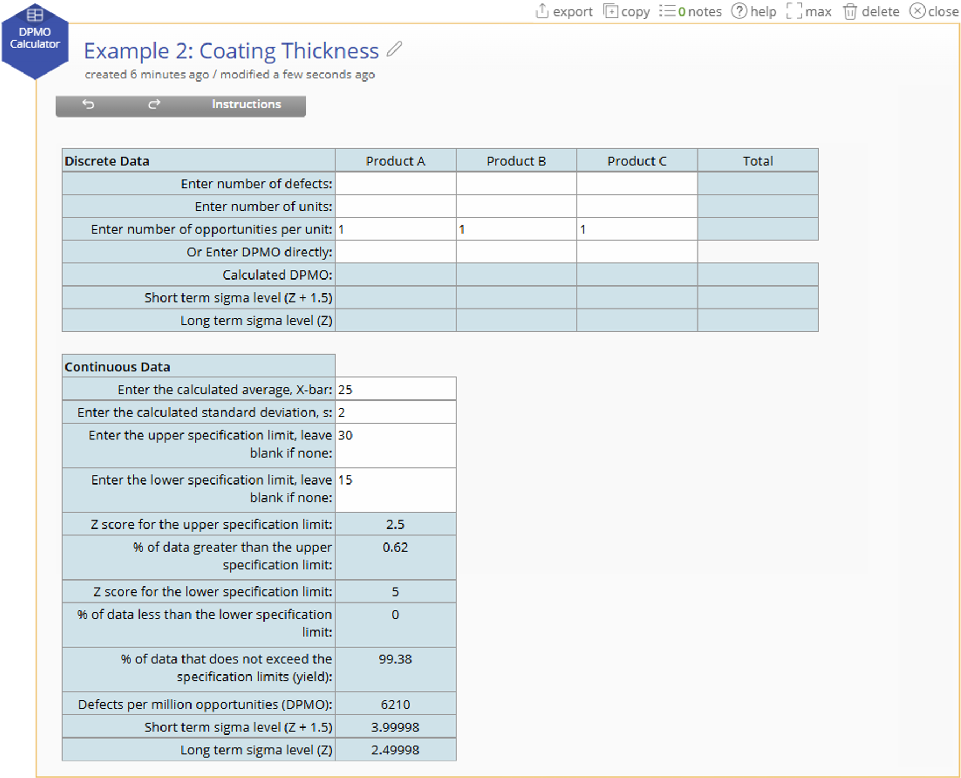
Task: Click Product B number of units field
Action: [x=516, y=207]
